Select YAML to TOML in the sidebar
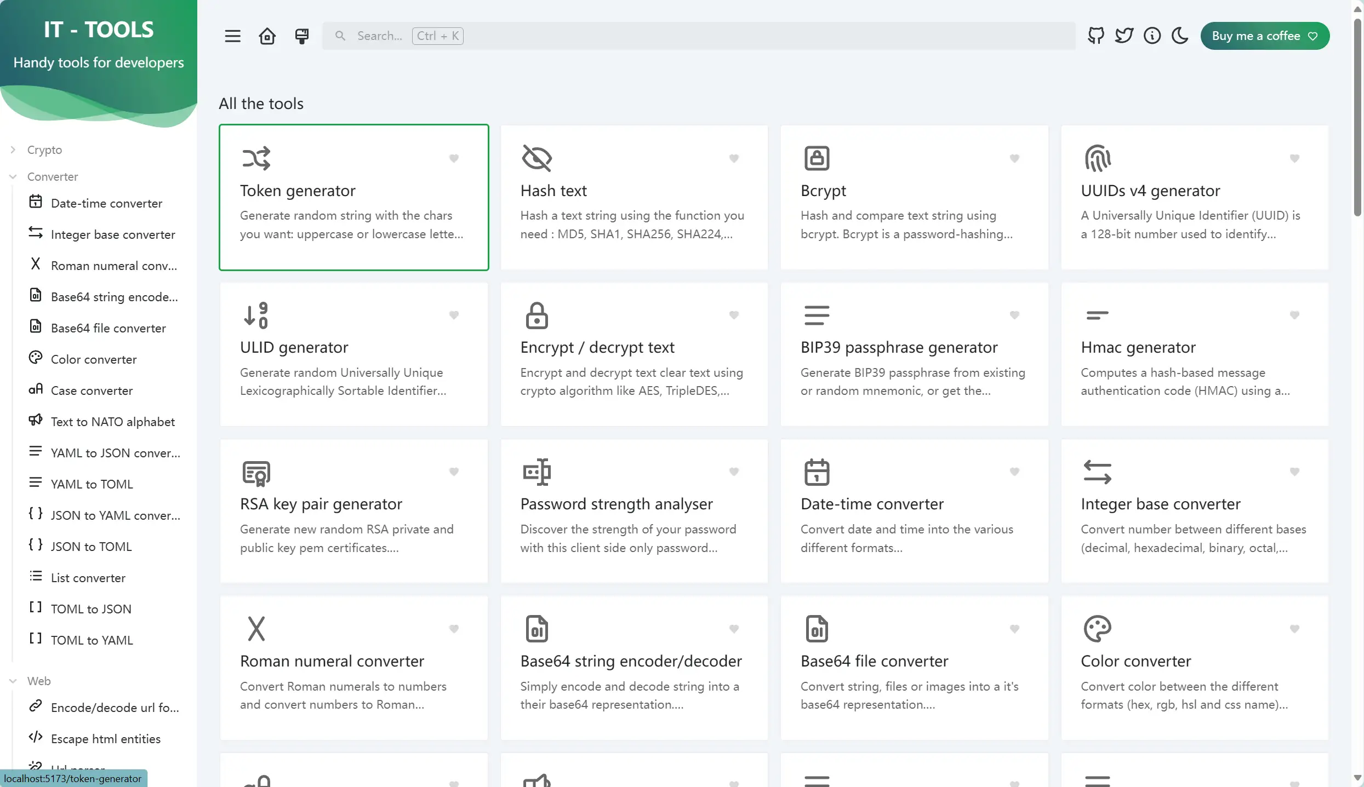 pyautogui.click(x=92, y=484)
